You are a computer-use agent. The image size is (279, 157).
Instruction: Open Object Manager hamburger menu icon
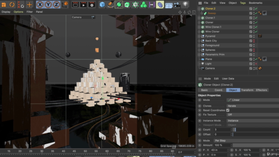point(200,3)
